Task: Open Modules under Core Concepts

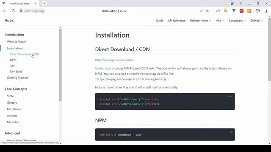Action: point(13,122)
